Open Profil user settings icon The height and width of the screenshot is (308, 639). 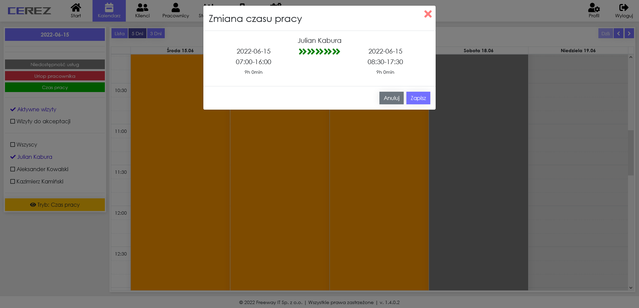click(594, 8)
